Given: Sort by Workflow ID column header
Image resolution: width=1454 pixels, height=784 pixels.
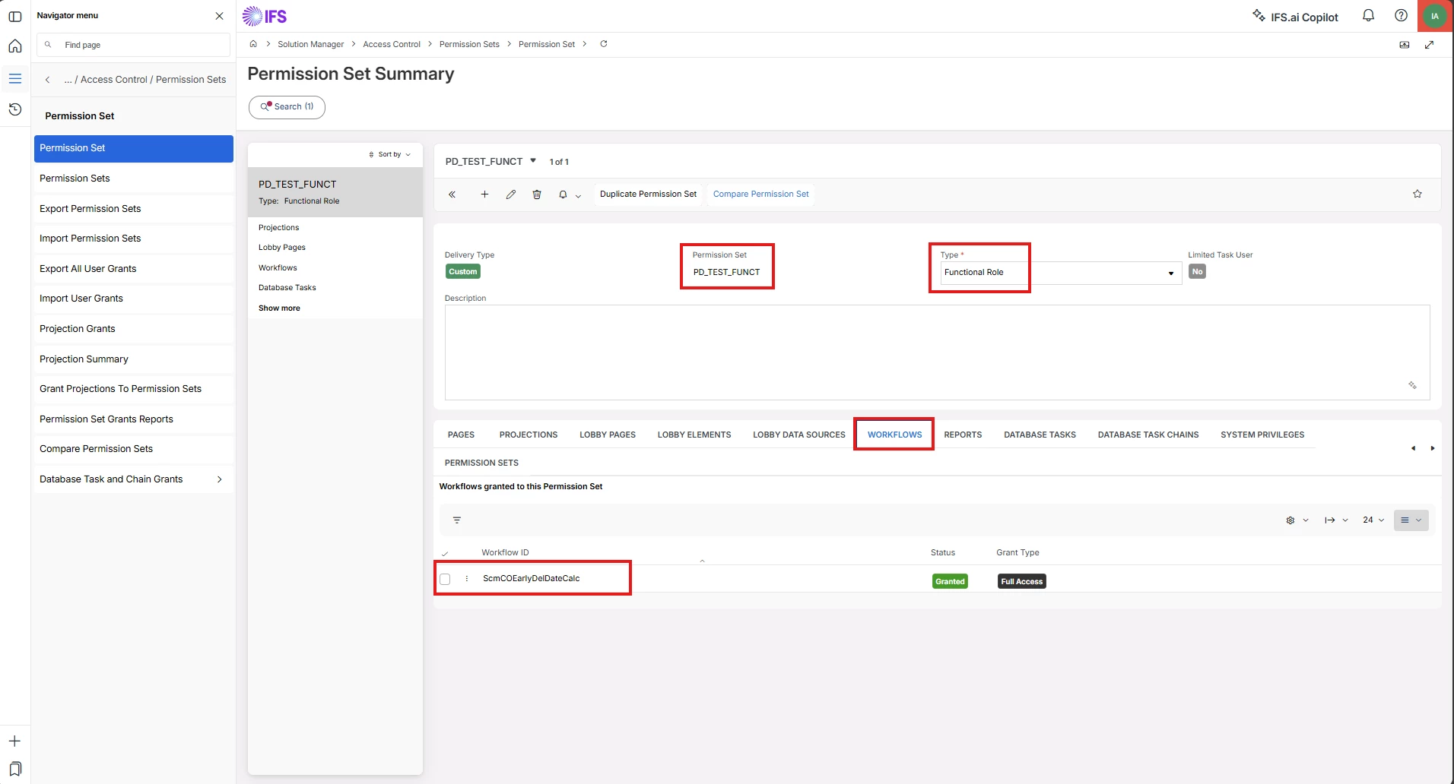Looking at the screenshot, I should (x=505, y=553).
